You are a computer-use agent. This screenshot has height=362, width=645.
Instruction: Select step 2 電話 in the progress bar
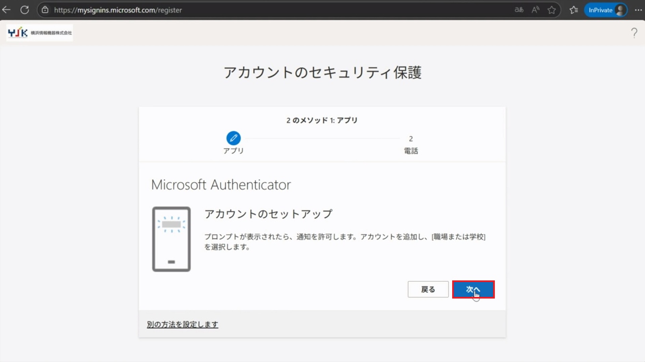click(x=411, y=144)
